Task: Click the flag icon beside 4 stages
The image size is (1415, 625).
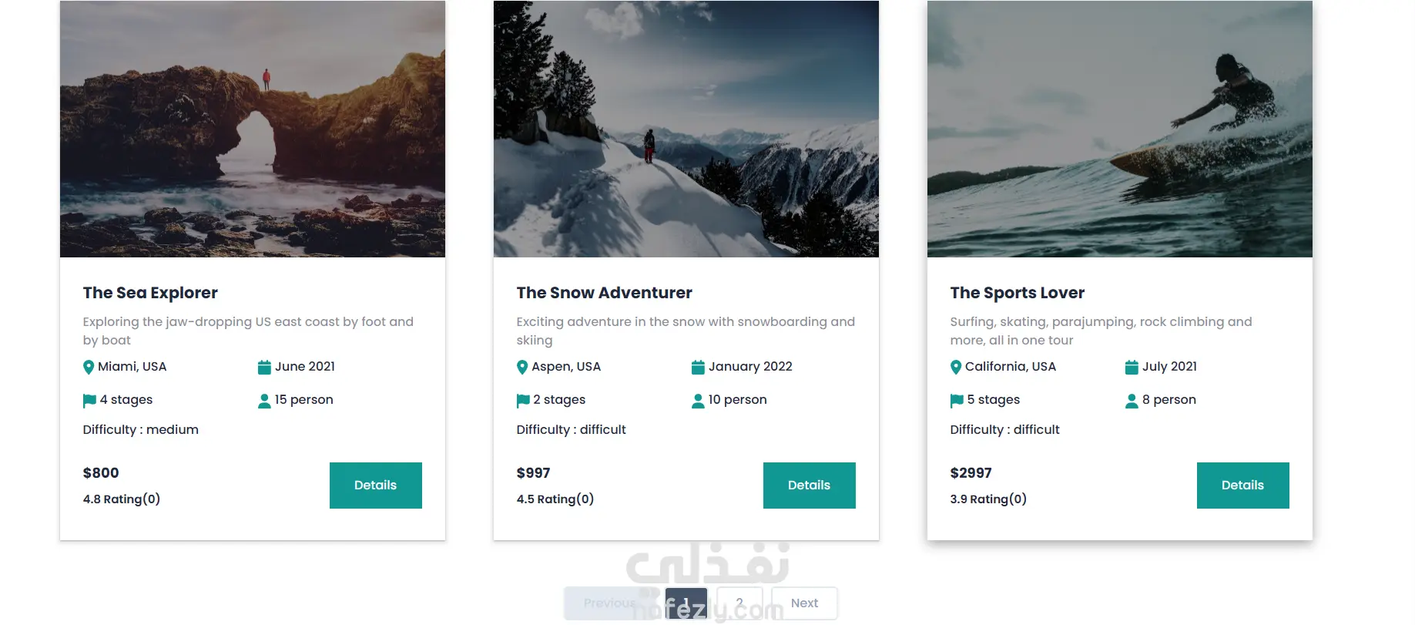Action: [x=89, y=401]
